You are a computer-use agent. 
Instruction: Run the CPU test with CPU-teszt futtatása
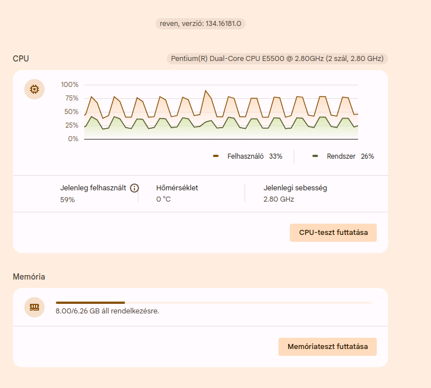point(333,233)
